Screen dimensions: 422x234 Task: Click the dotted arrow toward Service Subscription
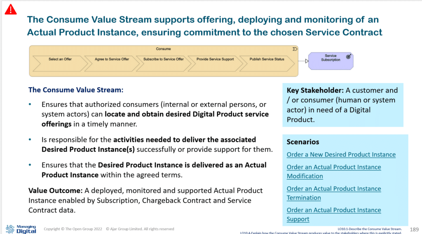[303, 61]
